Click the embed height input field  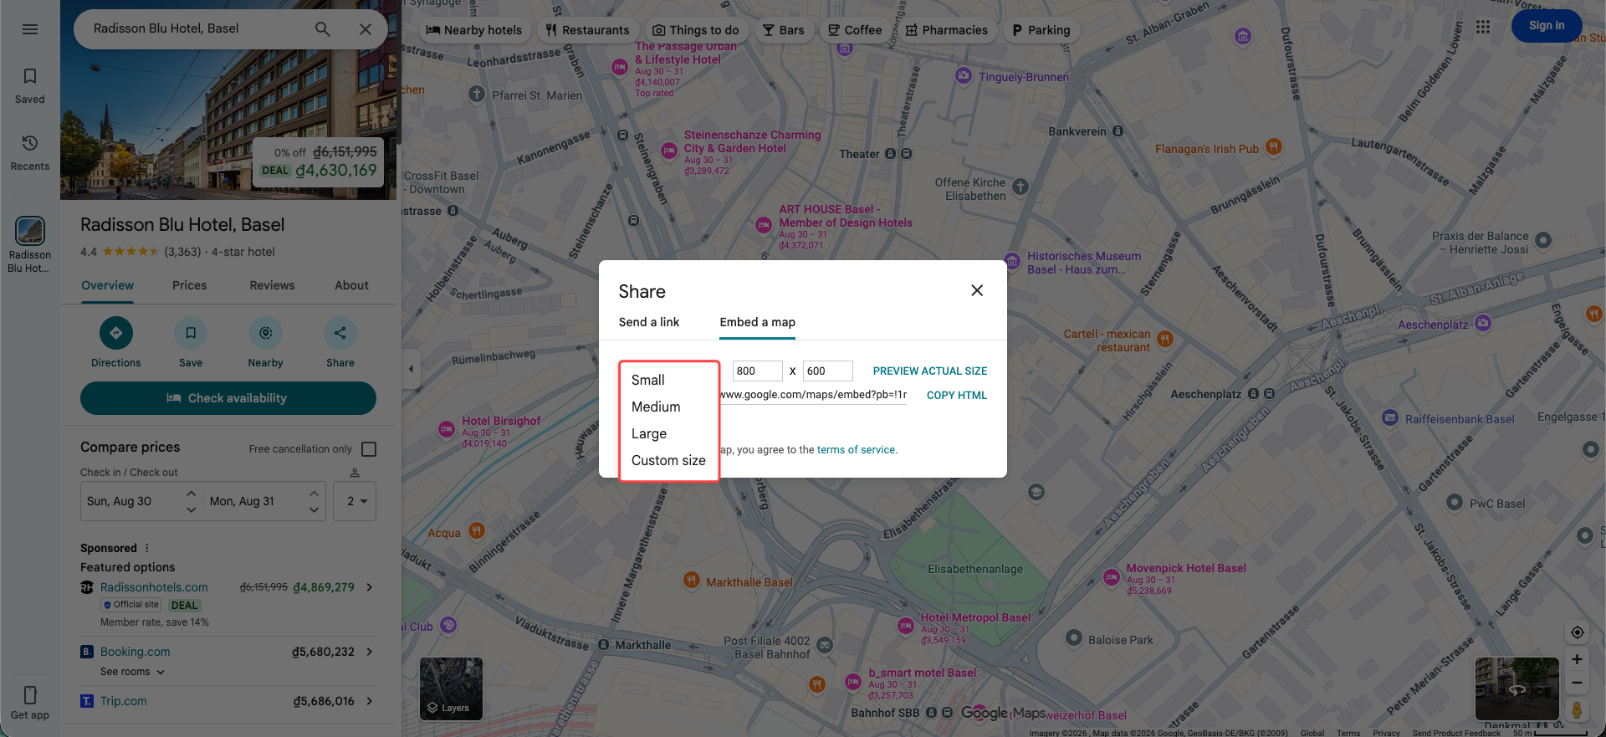click(828, 371)
